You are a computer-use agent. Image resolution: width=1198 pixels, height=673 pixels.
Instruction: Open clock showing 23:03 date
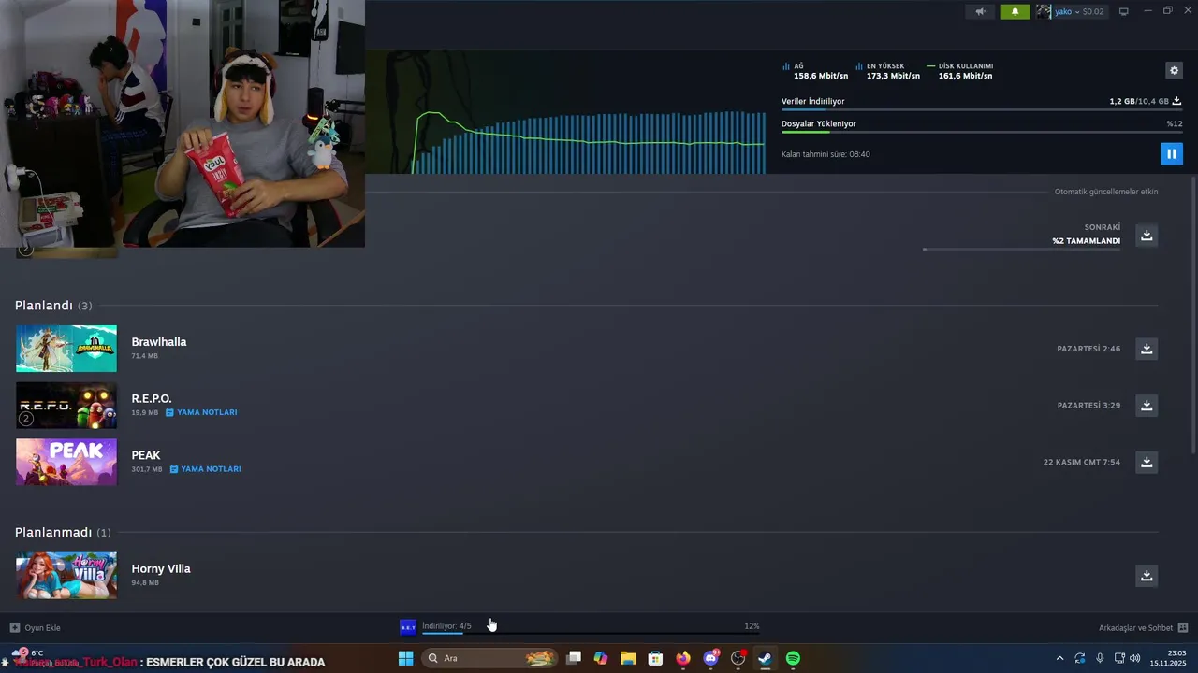[1168, 658]
